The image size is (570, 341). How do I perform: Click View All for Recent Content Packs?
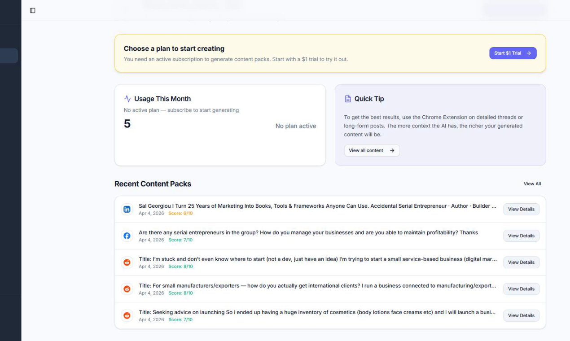click(x=532, y=184)
